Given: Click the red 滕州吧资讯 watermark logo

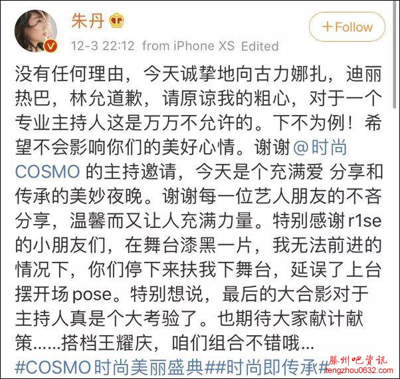Looking at the screenshot, I should tap(357, 360).
